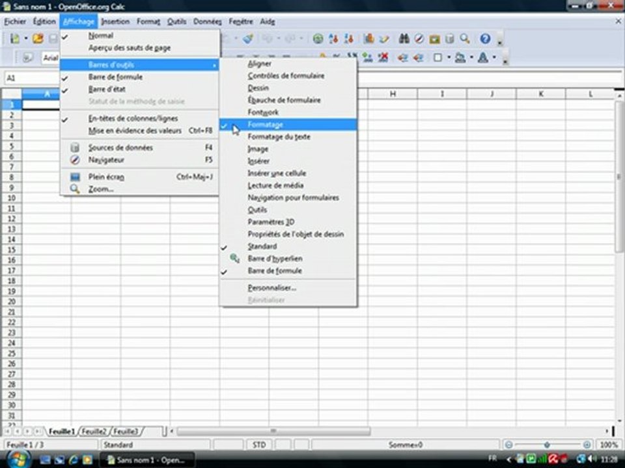The width and height of the screenshot is (625, 468).
Task: Open Data Sources toolbar icon
Action: coord(449,38)
